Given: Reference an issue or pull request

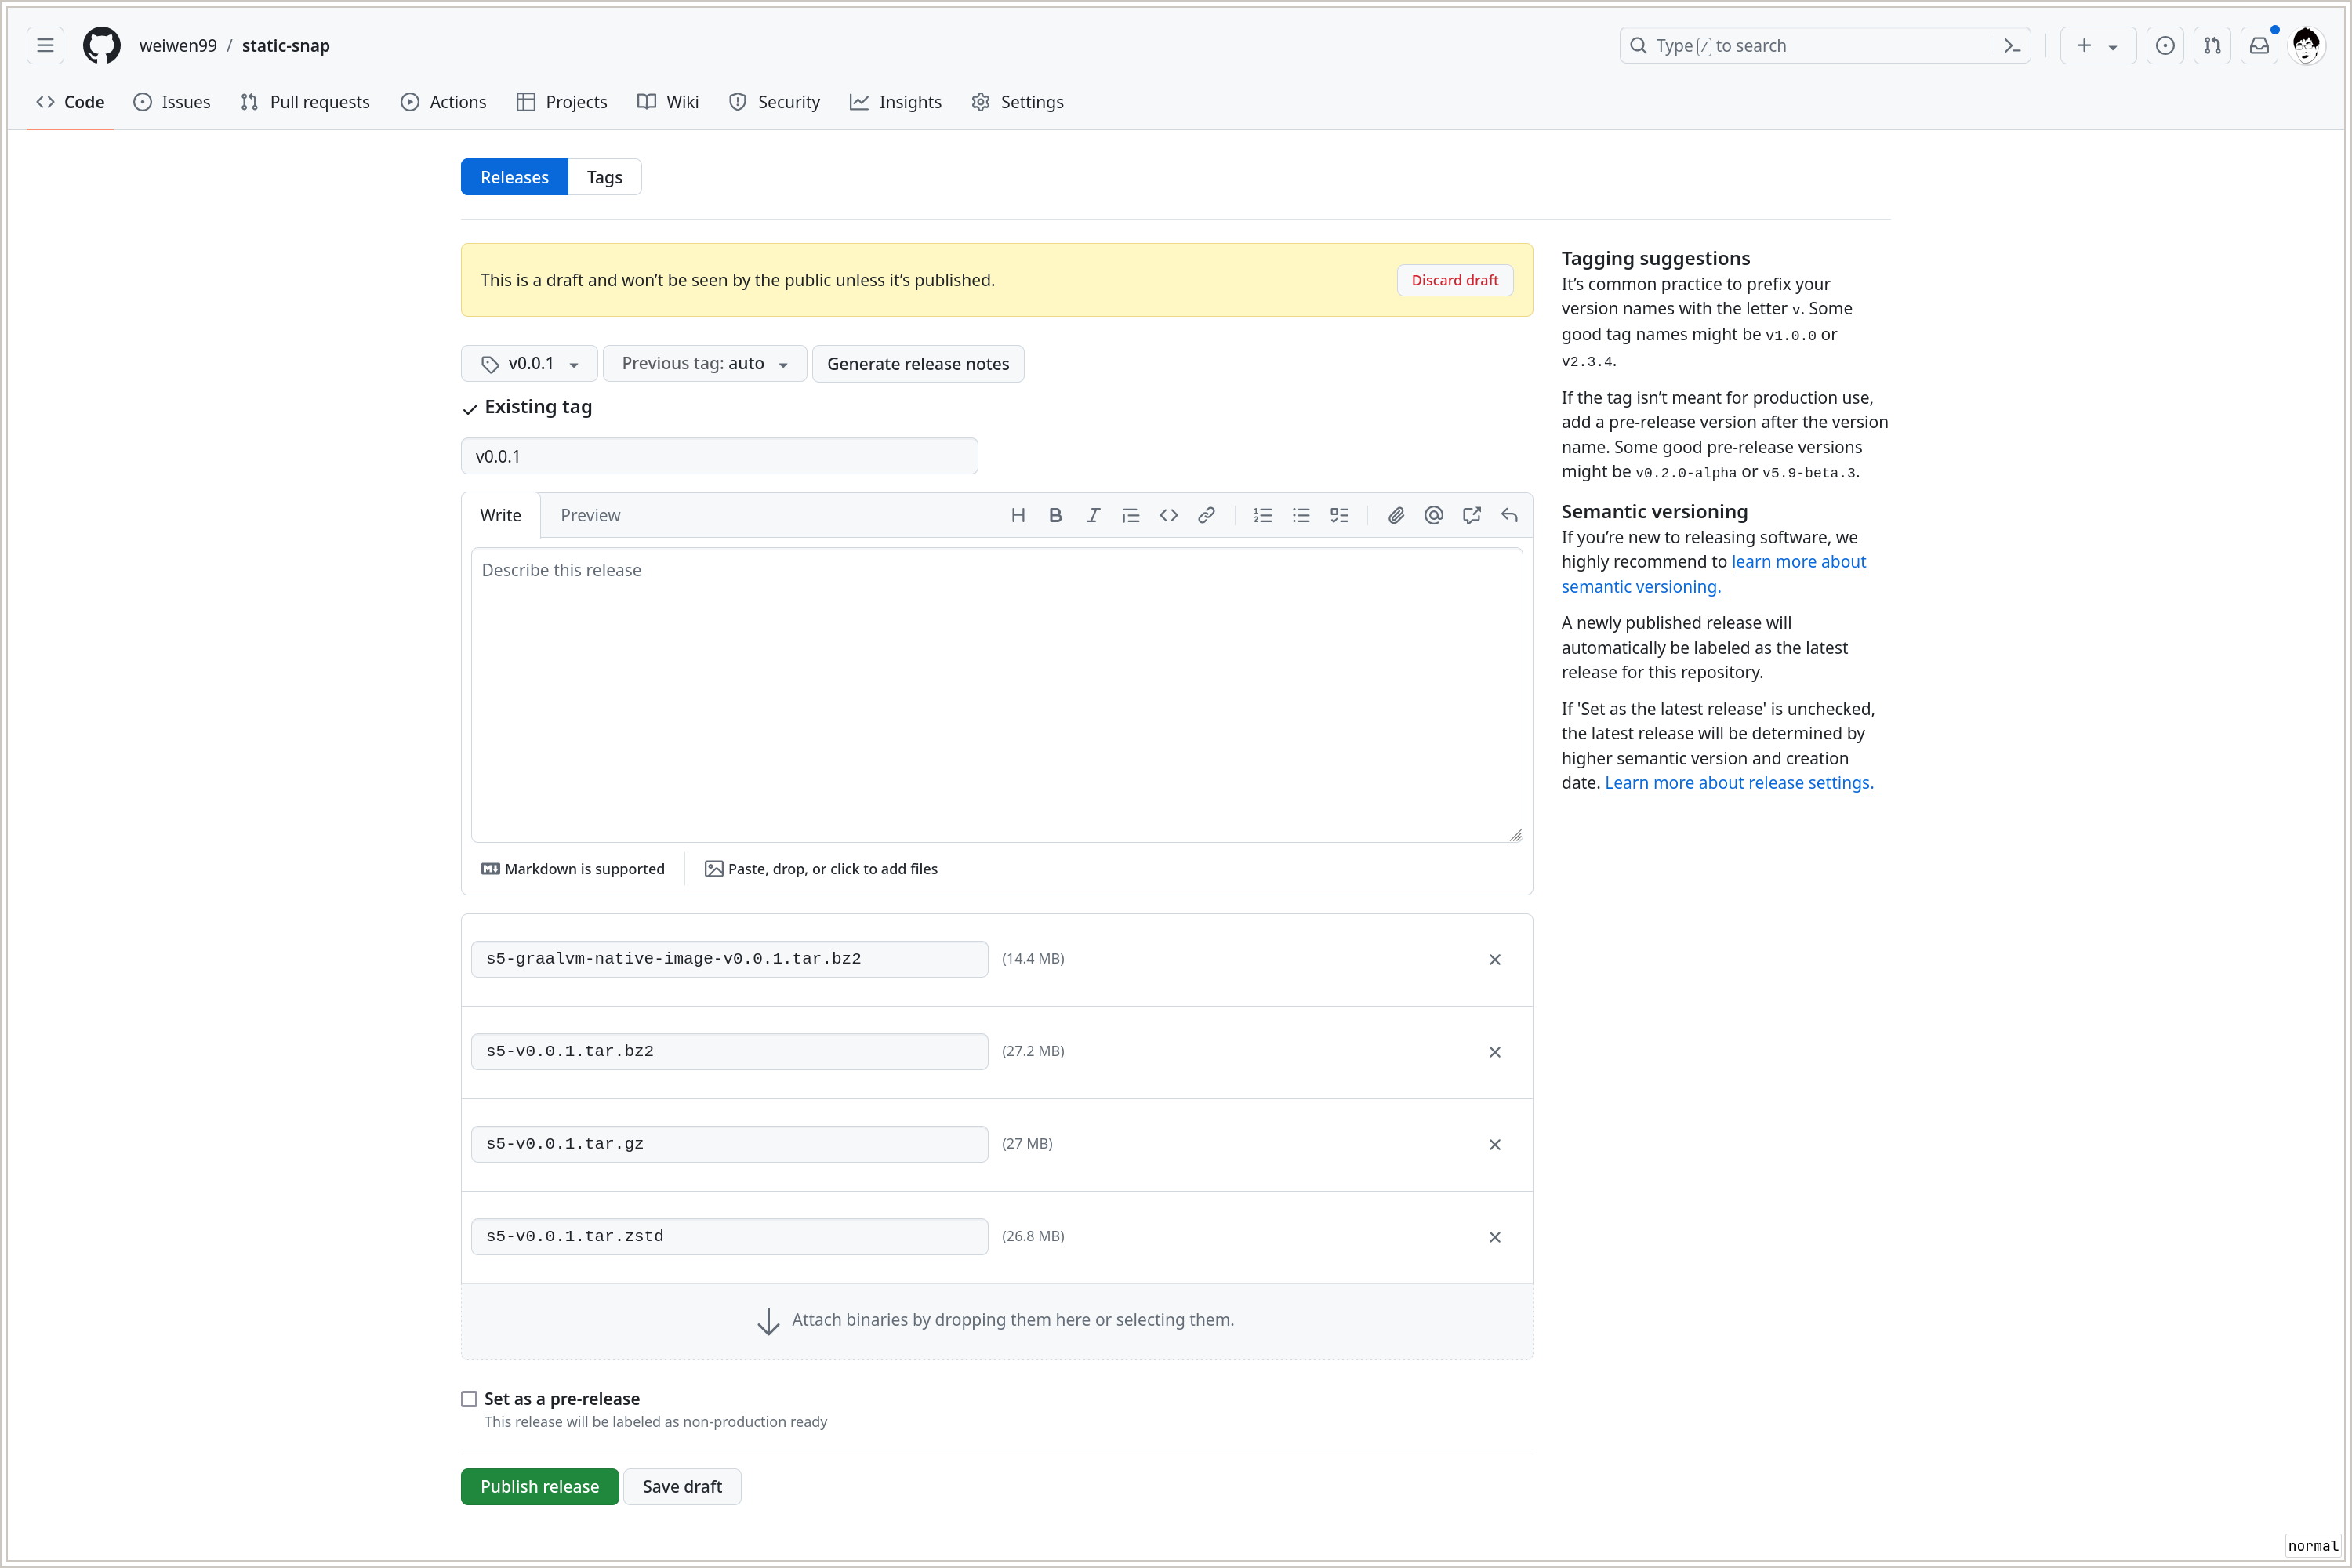Looking at the screenshot, I should click(x=1472, y=515).
